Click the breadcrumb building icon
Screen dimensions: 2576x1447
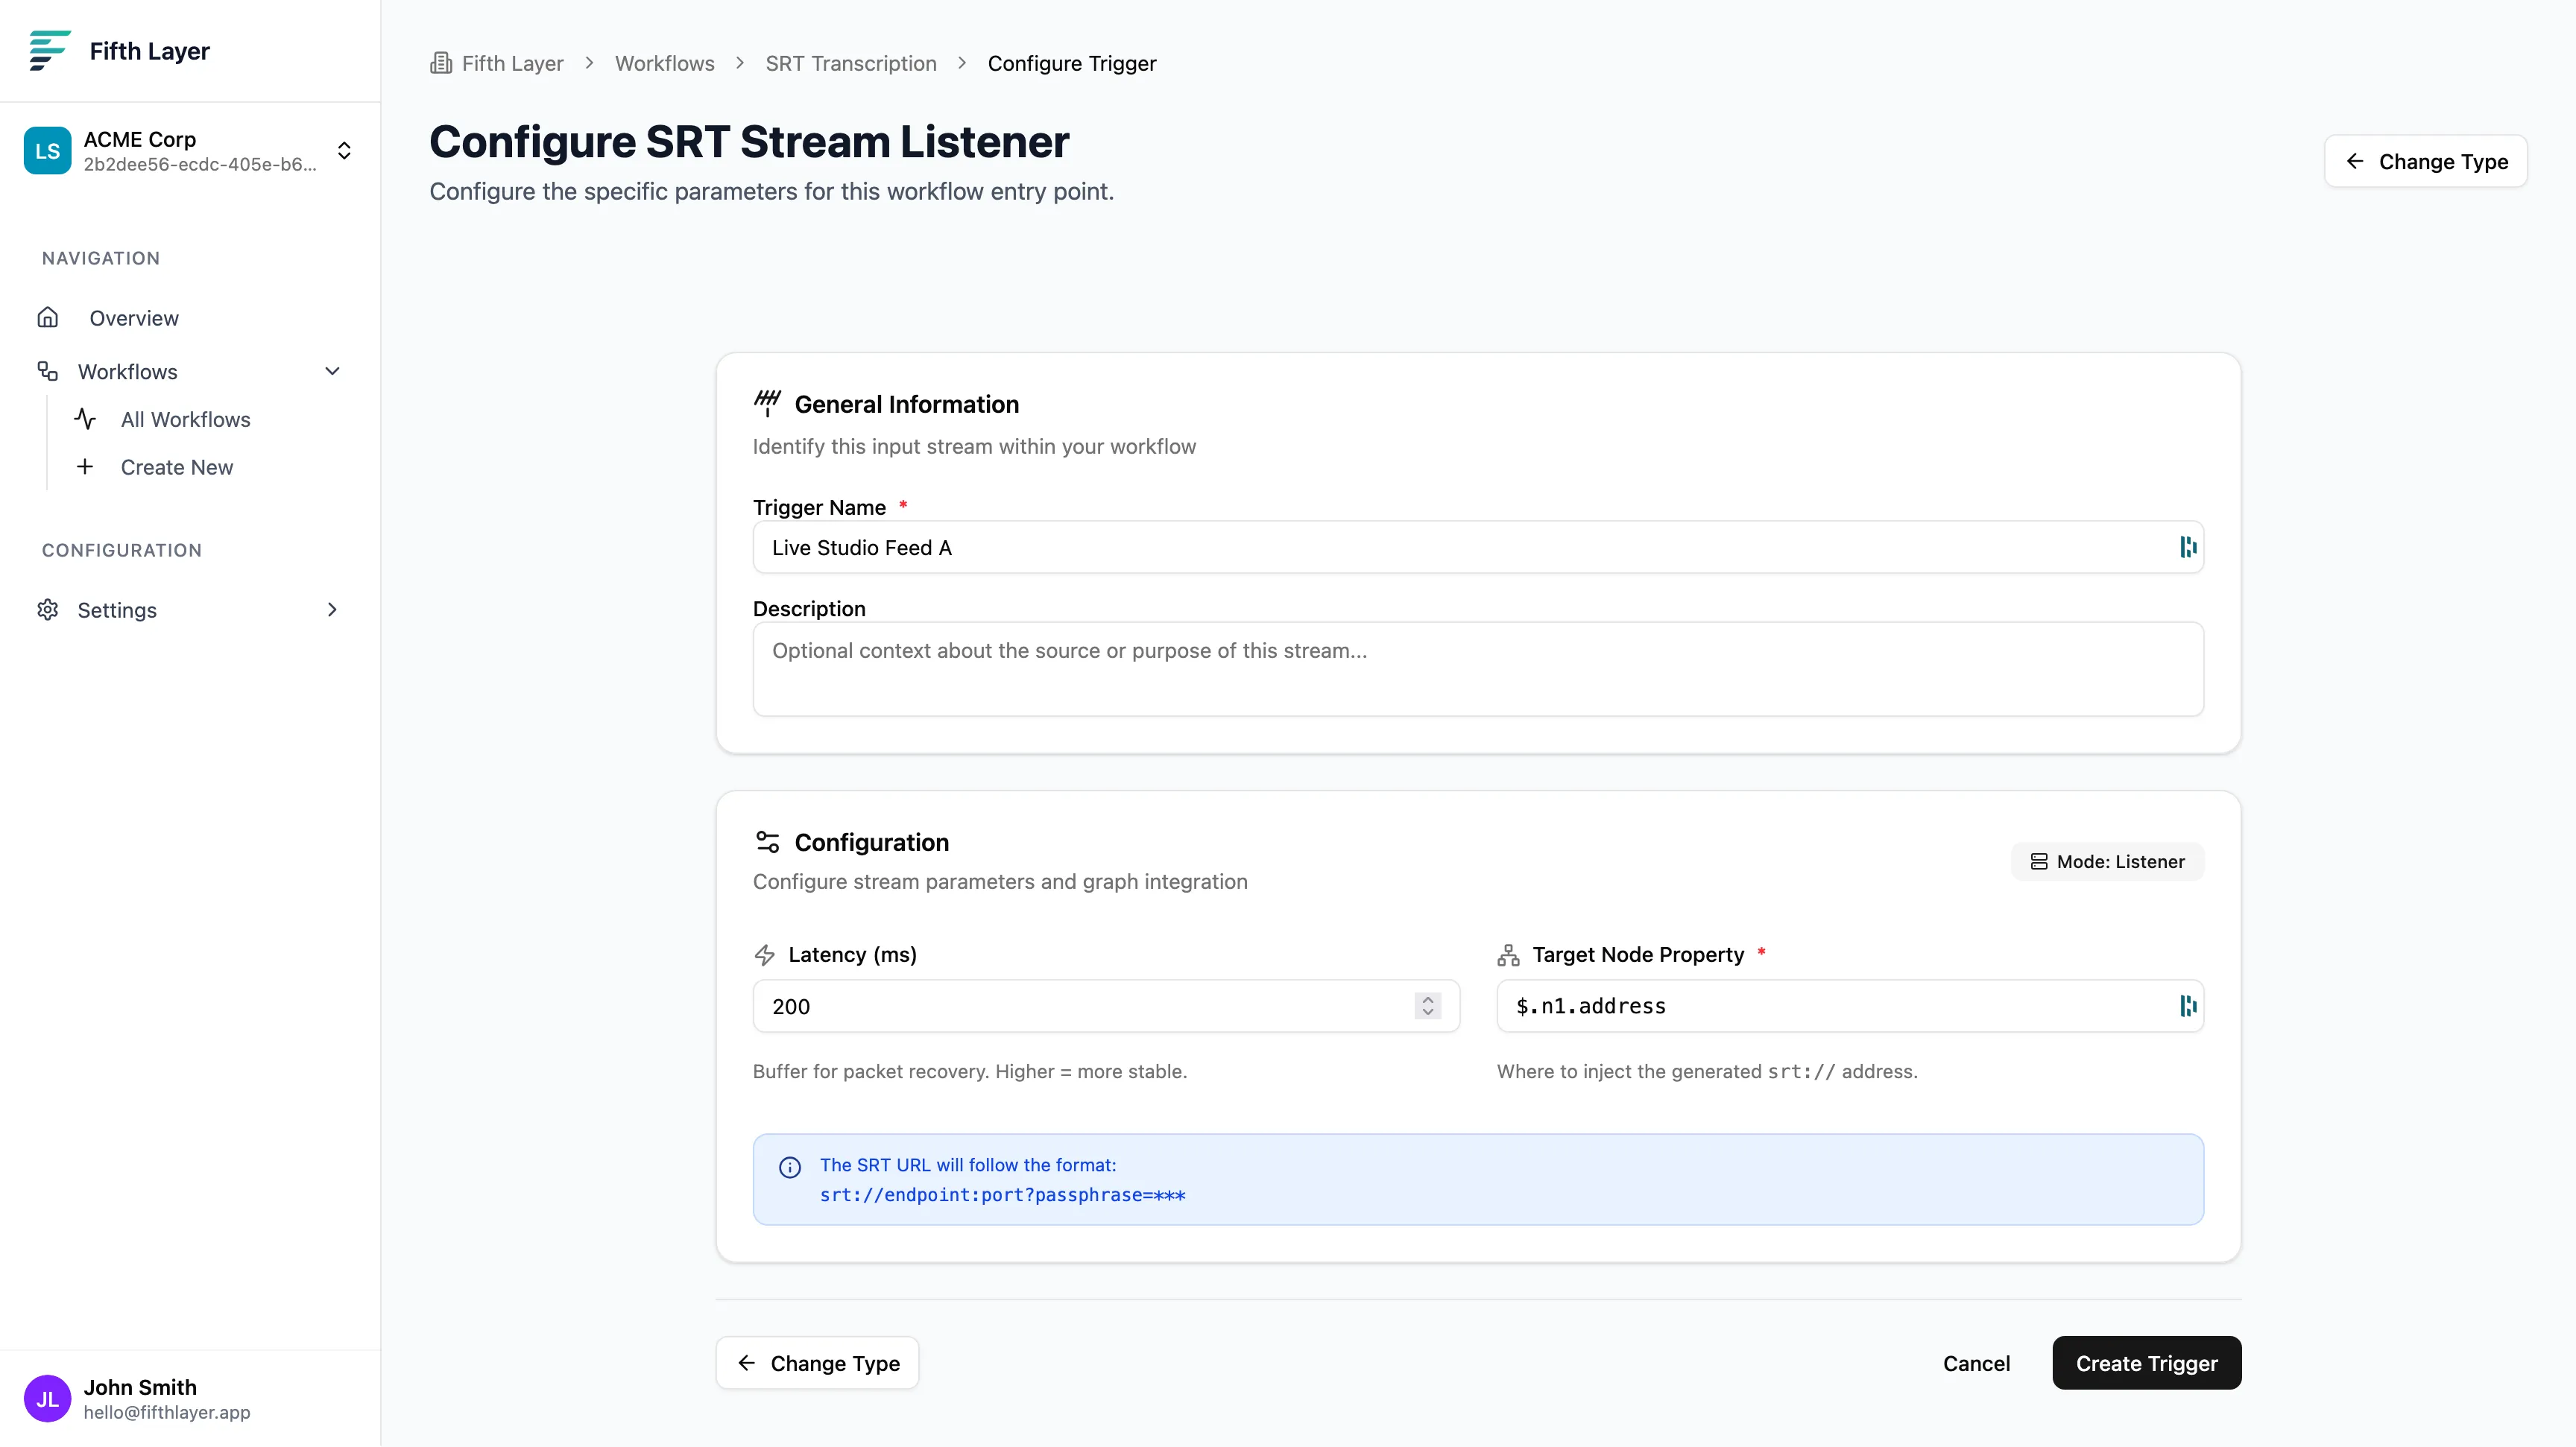coord(441,63)
